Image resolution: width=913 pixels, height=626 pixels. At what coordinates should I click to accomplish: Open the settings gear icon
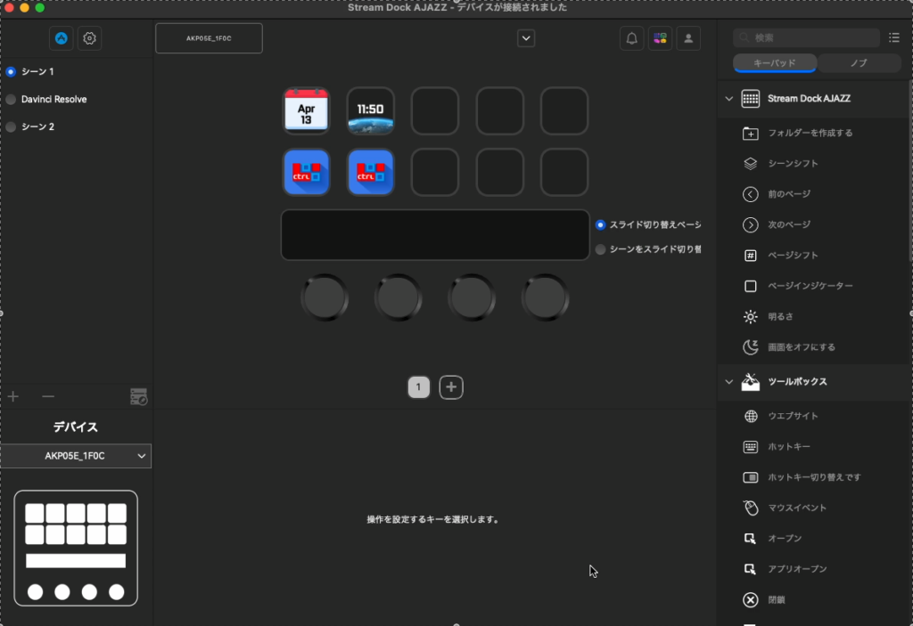pos(89,38)
